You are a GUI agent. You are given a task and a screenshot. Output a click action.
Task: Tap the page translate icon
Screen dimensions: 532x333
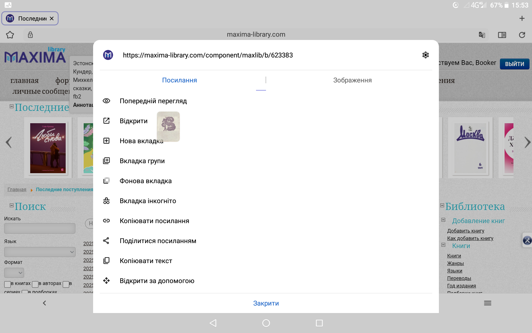tap(482, 35)
